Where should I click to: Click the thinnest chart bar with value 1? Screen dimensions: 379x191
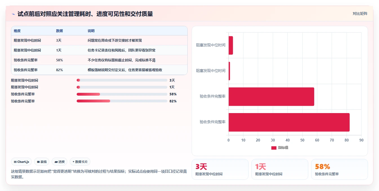[x=229, y=71]
